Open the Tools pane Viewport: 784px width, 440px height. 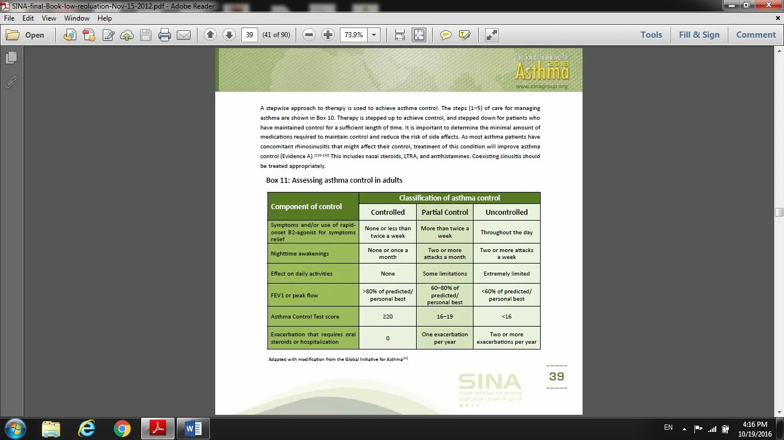651,35
